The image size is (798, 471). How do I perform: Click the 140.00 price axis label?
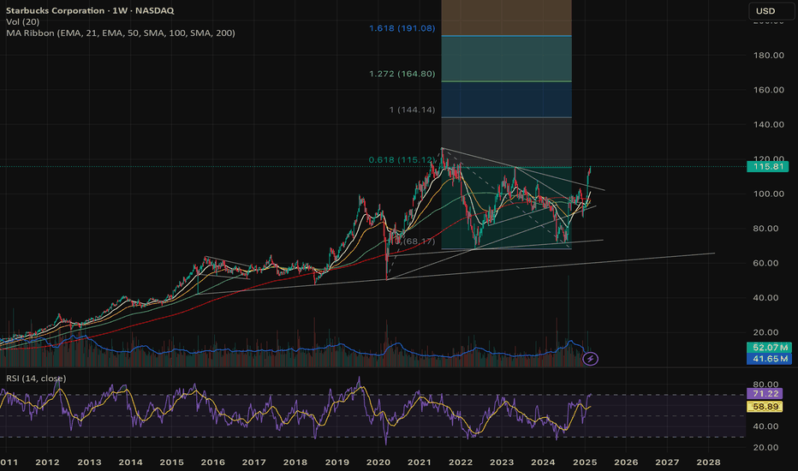[769, 124]
